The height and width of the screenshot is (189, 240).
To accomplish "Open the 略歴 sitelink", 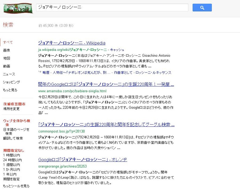I will [x=46, y=73].
